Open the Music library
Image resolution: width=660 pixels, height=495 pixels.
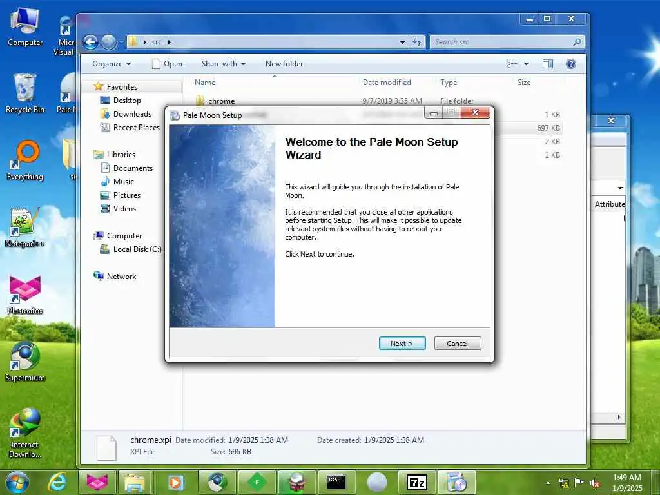click(123, 181)
